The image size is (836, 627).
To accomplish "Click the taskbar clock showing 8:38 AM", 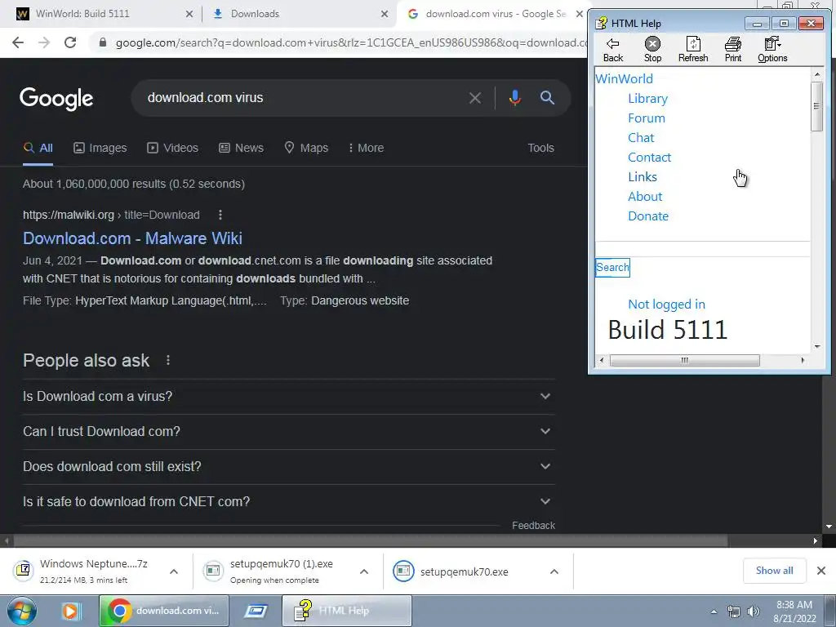I will pyautogui.click(x=794, y=611).
